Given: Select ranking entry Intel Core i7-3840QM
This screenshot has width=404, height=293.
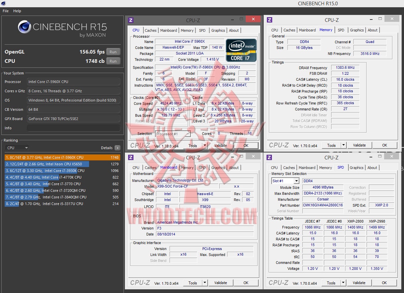Looking at the screenshot, I should pos(62,197).
